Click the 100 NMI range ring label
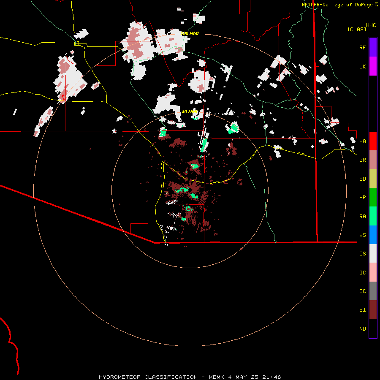 tap(190, 33)
